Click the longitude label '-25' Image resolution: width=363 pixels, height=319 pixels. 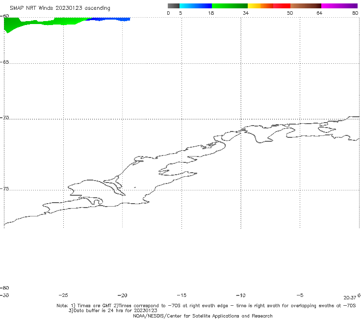[63, 295]
